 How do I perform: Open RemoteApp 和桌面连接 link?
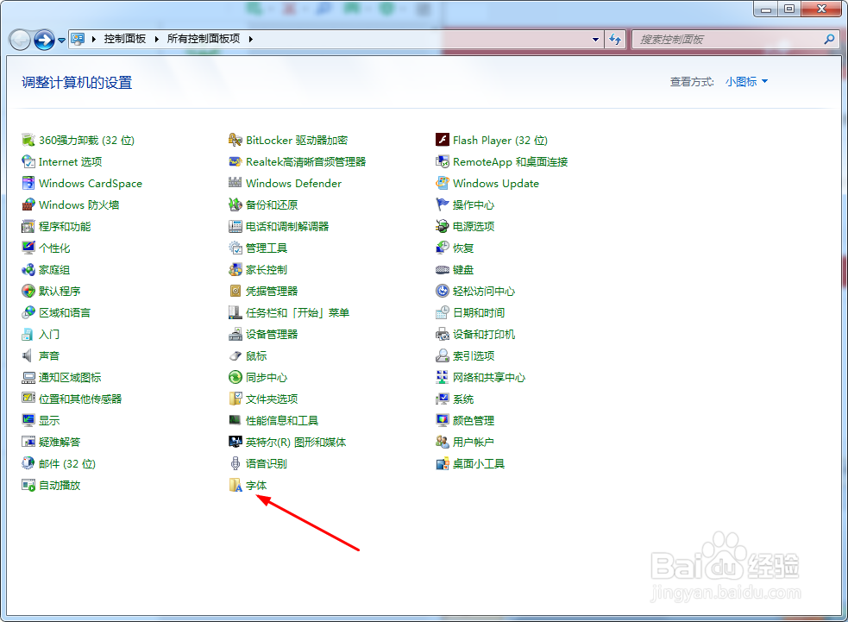click(x=510, y=161)
